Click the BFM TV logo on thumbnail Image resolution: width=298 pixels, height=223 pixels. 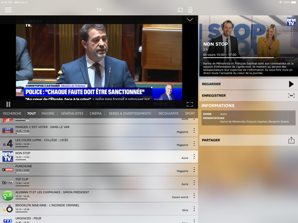click(x=291, y=22)
